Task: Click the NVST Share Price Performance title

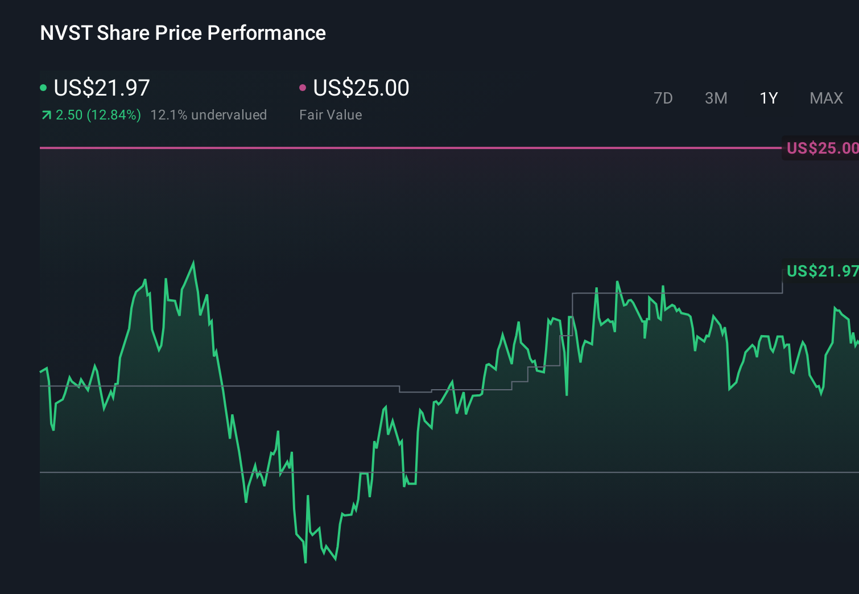Action: 182,32
